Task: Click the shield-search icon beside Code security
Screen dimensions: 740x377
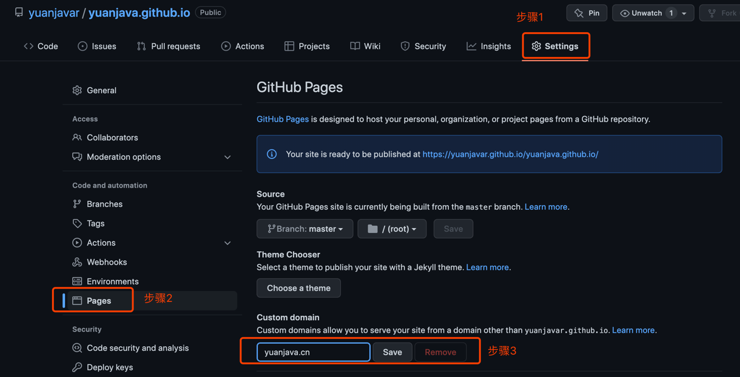Action: 77,348
